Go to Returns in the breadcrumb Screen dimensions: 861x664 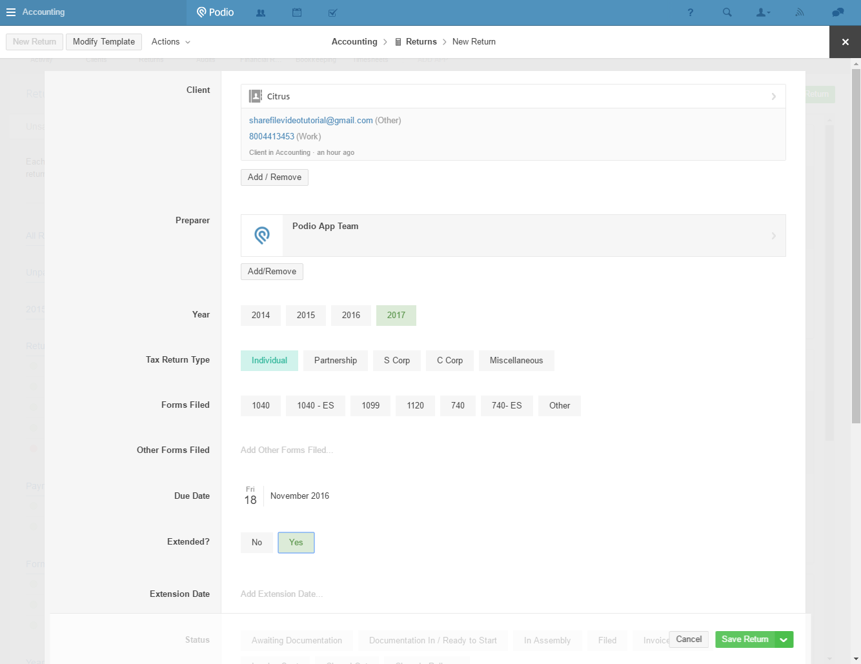click(421, 42)
